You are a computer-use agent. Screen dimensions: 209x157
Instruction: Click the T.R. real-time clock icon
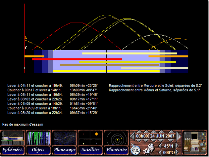pos(135,149)
